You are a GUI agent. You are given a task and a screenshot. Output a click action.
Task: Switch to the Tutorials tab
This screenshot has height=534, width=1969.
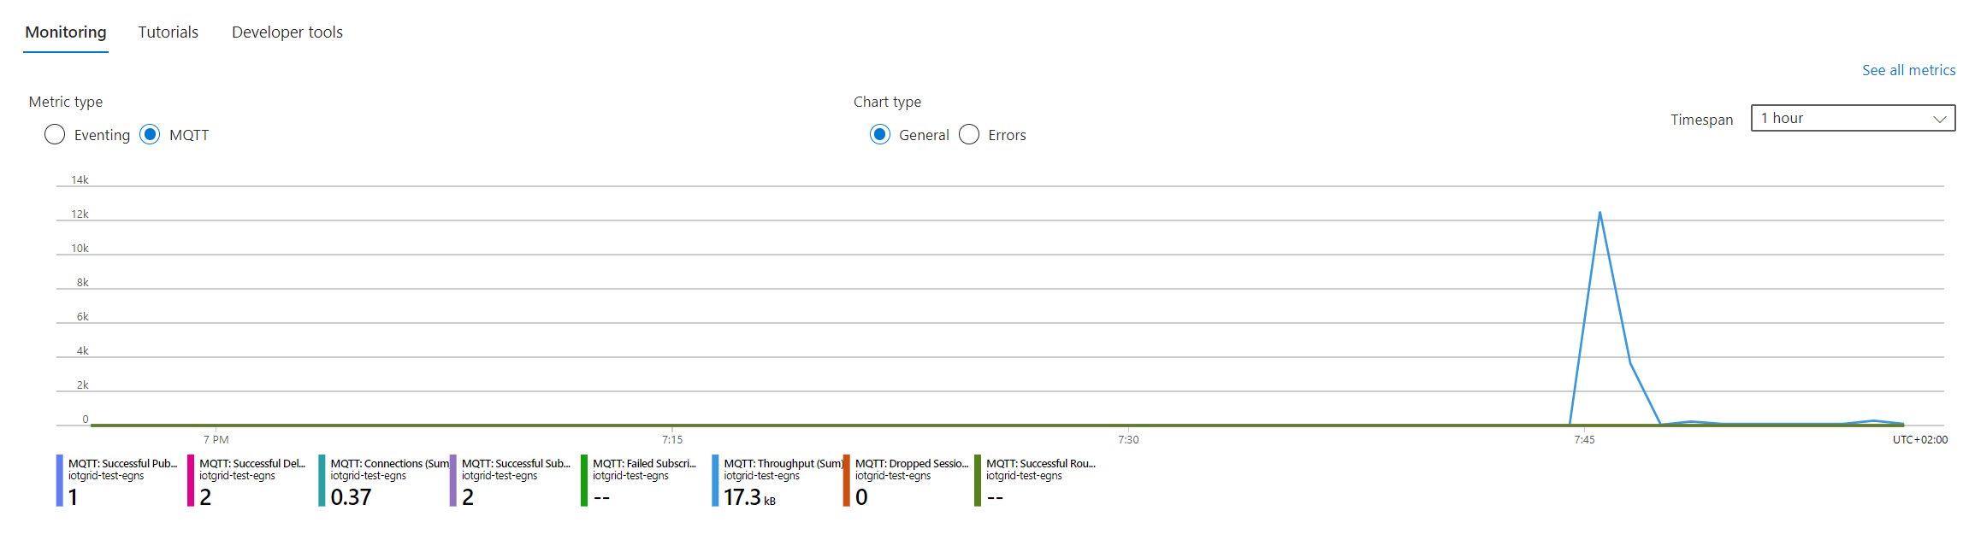[x=168, y=32]
